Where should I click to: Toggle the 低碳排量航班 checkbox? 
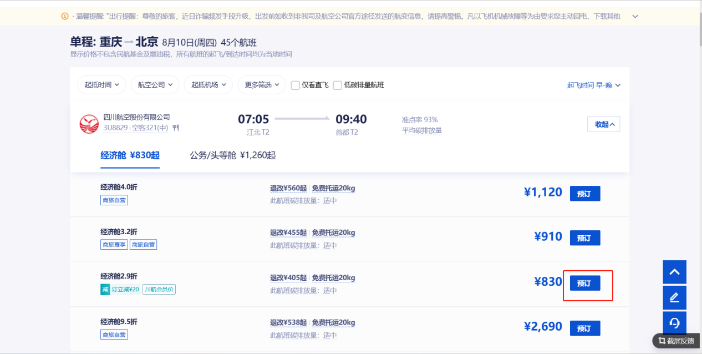pyautogui.click(x=338, y=85)
